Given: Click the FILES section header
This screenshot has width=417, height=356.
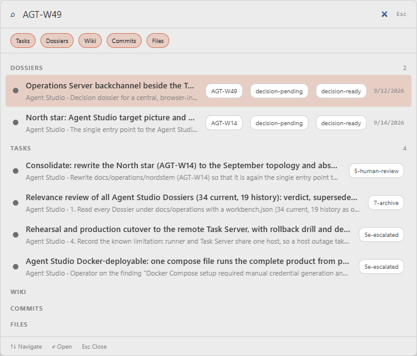Looking at the screenshot, I should coord(19,324).
